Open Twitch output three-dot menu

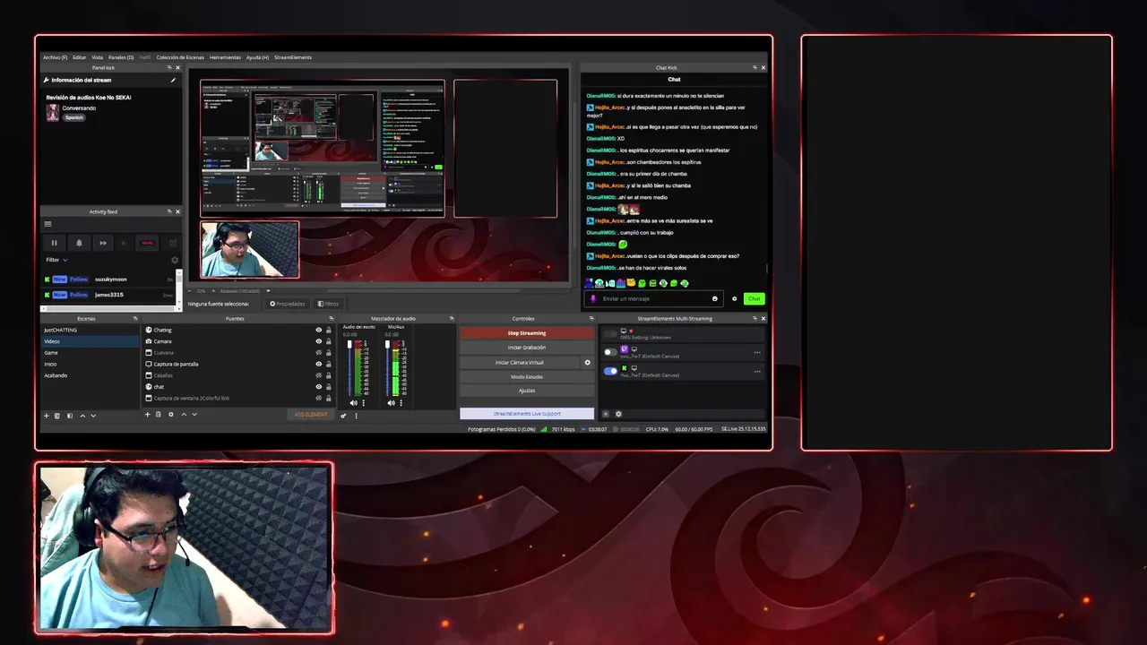pos(757,353)
